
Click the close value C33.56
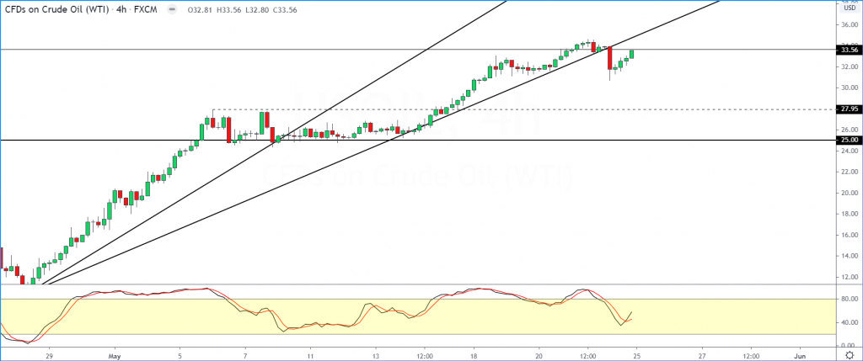coord(284,10)
